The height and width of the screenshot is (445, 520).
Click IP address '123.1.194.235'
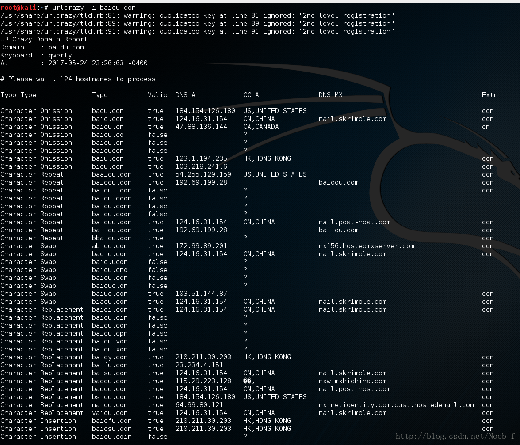201,158
